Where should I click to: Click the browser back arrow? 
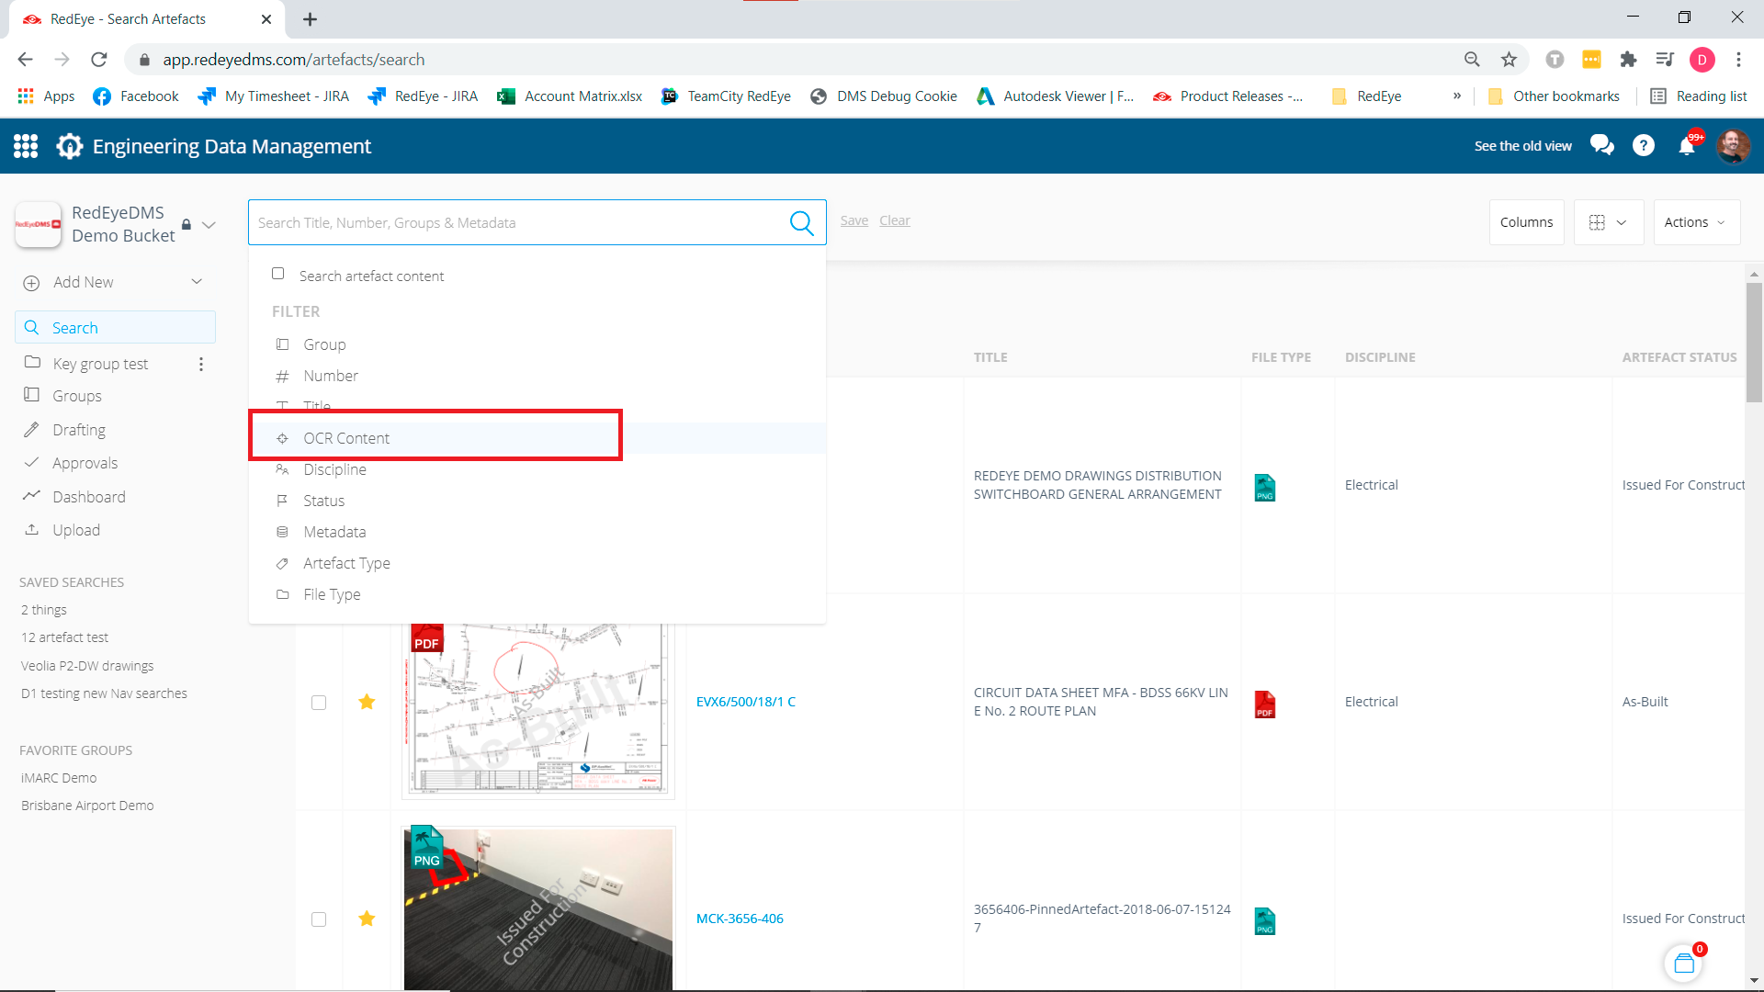pyautogui.click(x=26, y=60)
